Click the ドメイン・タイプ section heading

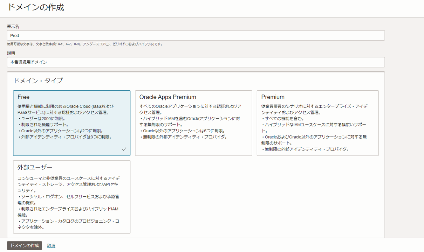pos(38,80)
